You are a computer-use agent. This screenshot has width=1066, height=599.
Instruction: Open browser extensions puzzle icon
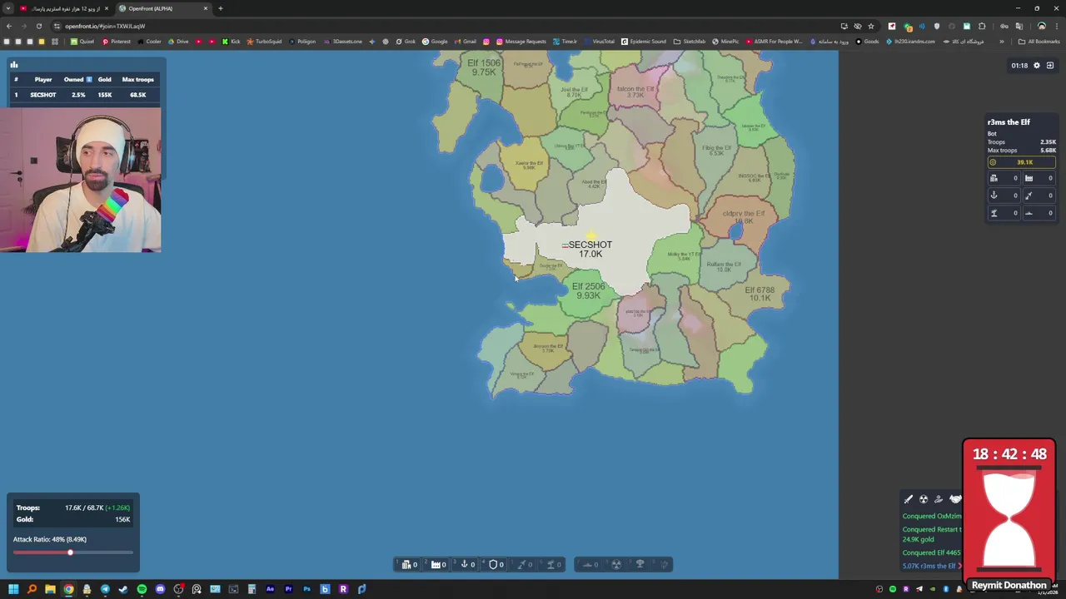point(982,26)
